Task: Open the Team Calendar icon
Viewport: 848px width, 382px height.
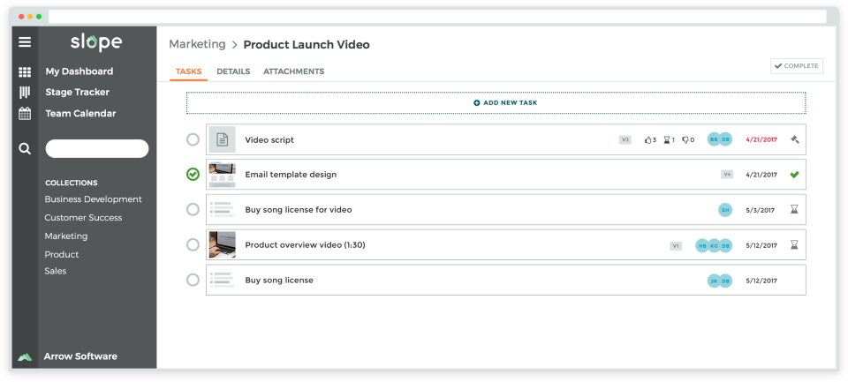Action: pos(25,114)
